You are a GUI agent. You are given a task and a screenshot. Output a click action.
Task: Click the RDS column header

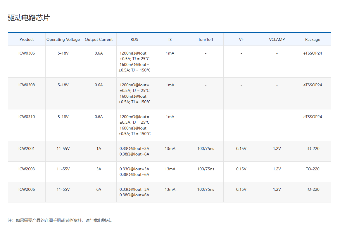[134, 39]
